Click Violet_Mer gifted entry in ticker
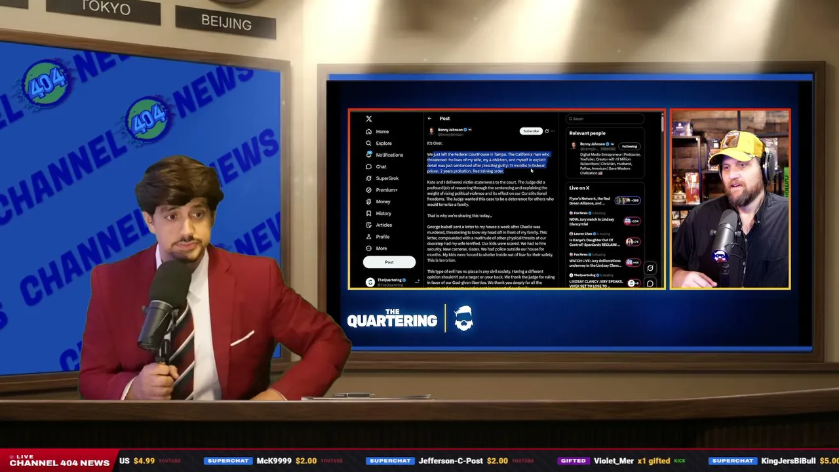The height and width of the screenshot is (472, 839). click(x=621, y=461)
